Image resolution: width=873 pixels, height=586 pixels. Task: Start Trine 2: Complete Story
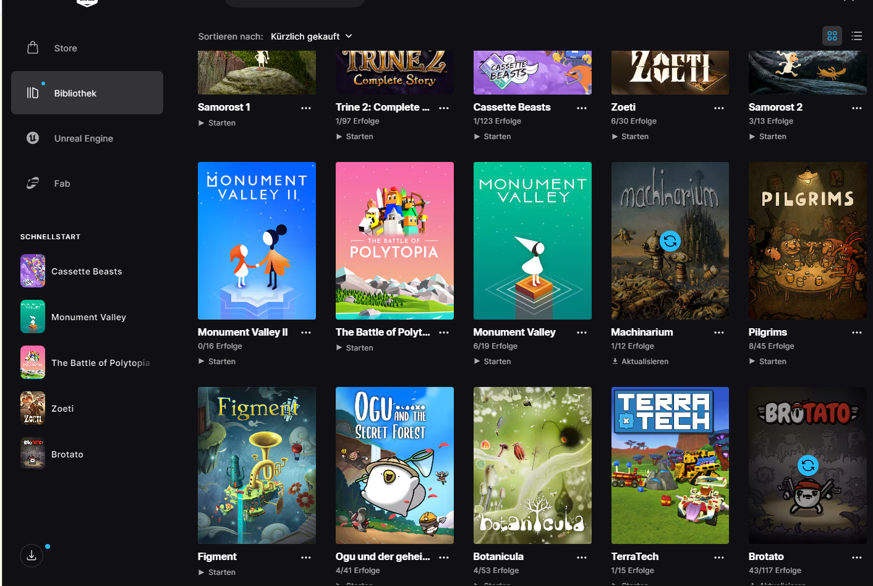[x=355, y=137]
